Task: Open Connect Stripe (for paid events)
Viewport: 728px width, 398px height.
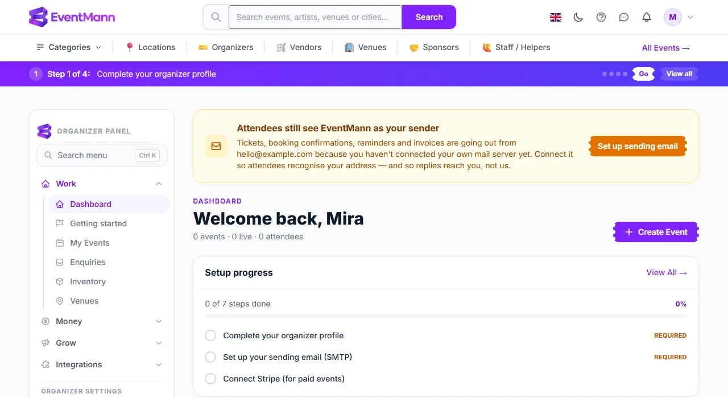Action: 284,379
